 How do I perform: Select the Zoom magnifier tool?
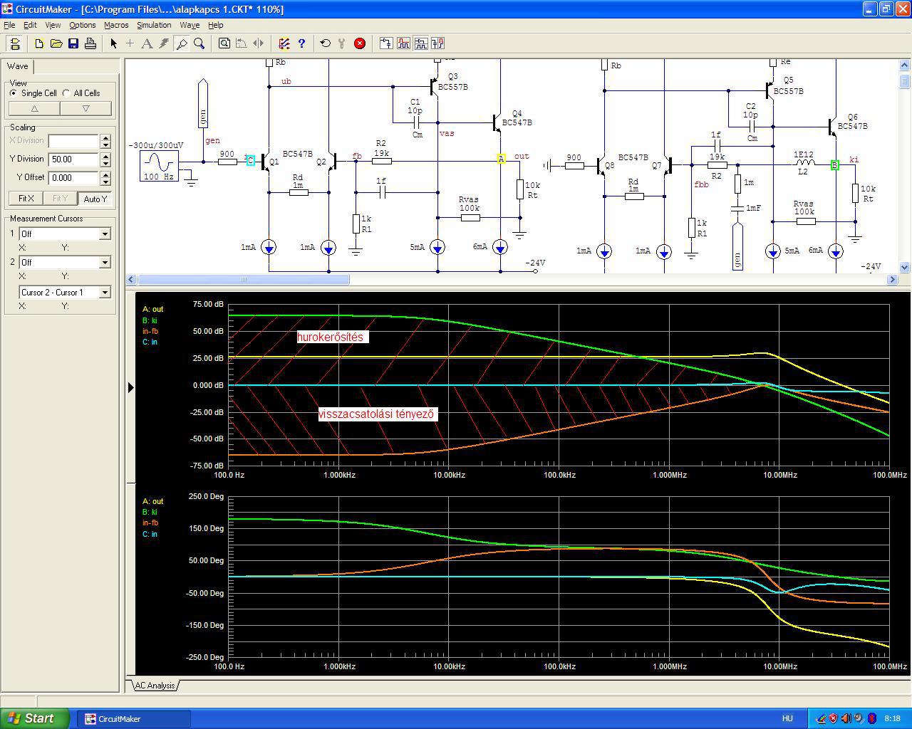[199, 43]
